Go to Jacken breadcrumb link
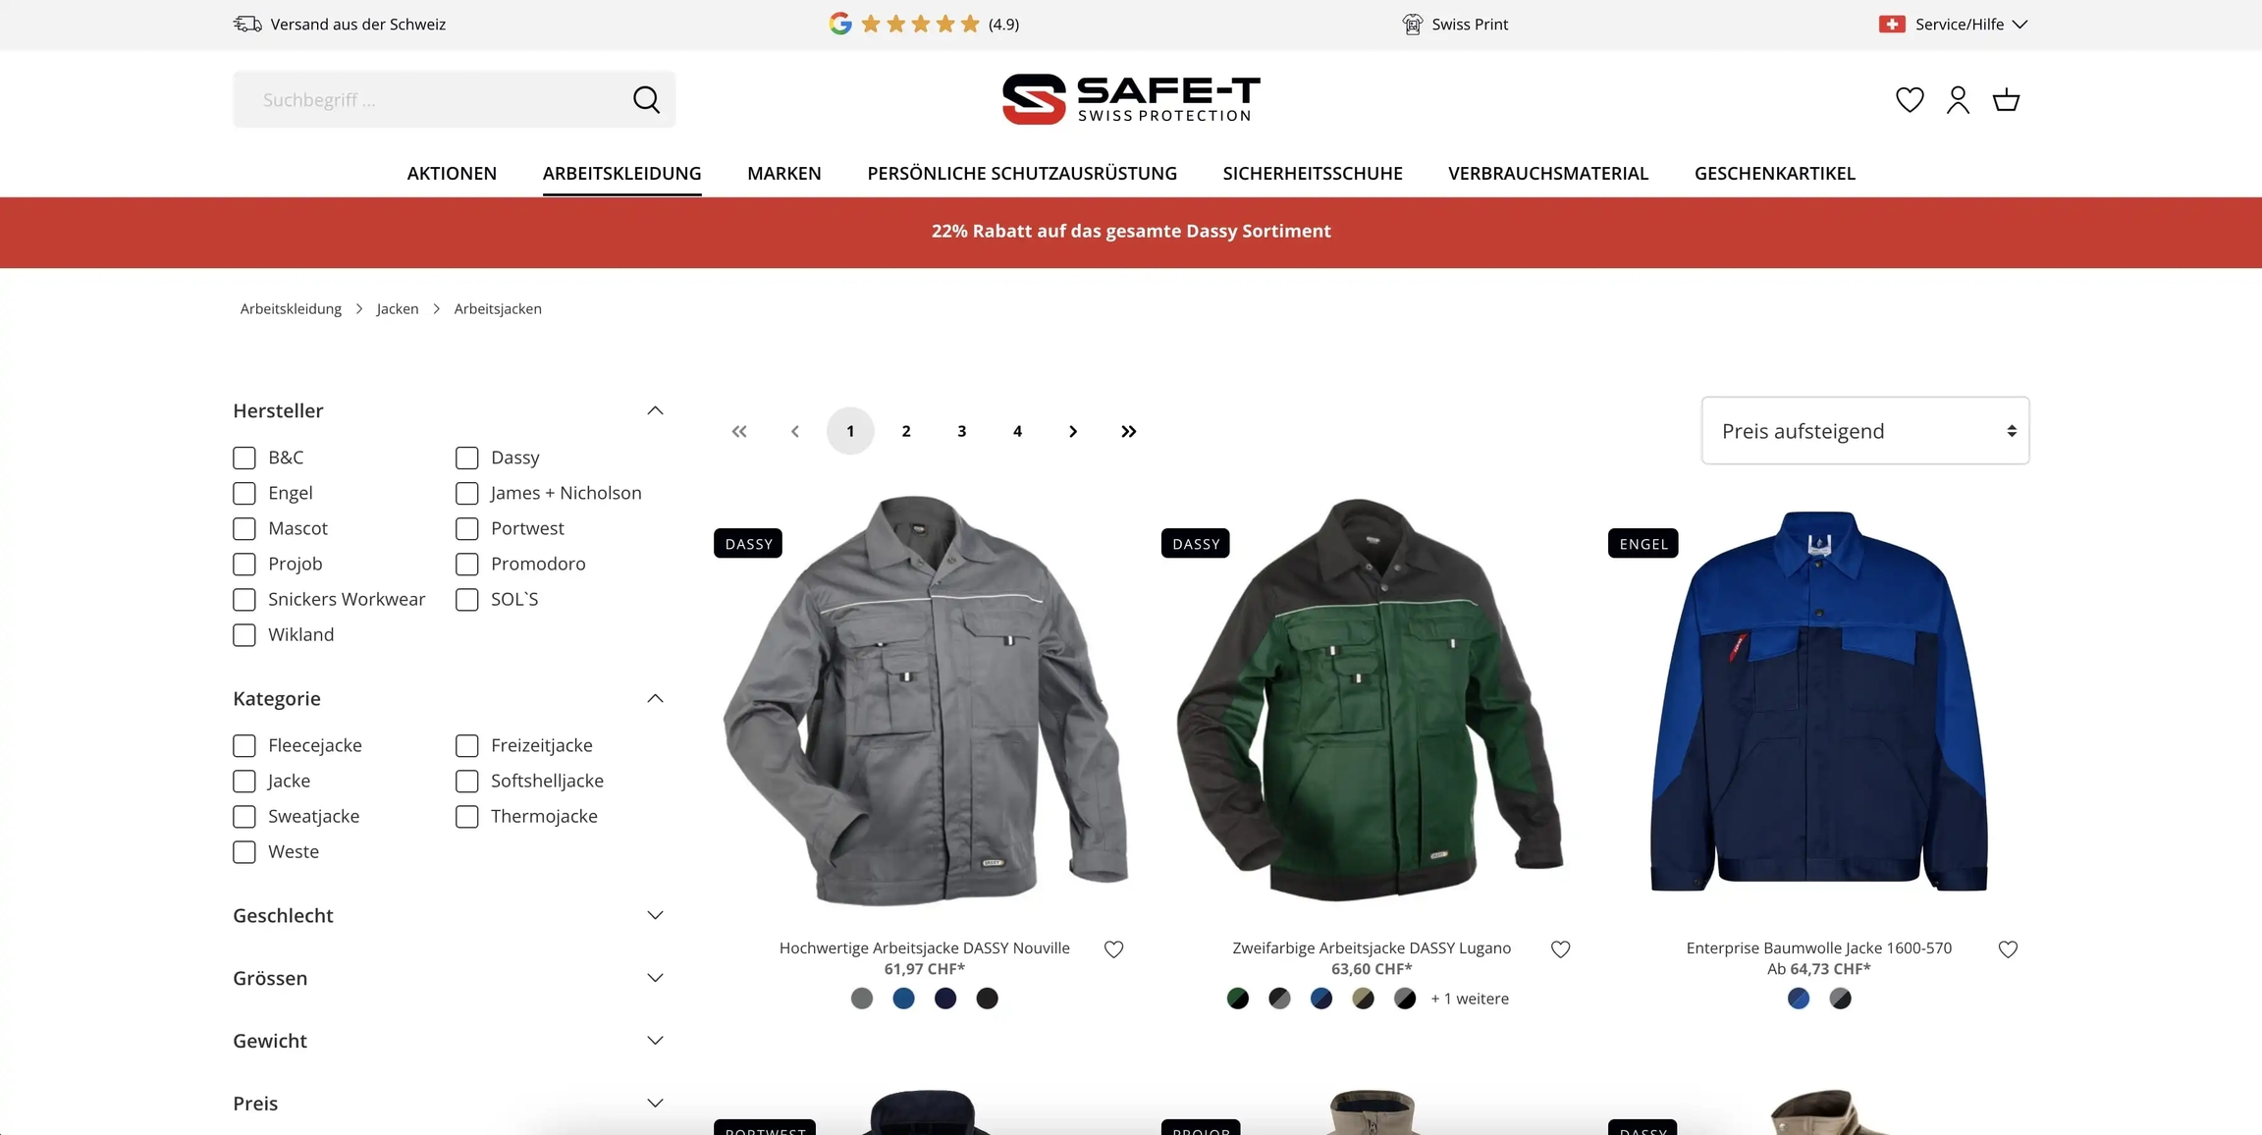Image resolution: width=2262 pixels, height=1135 pixels. coord(398,308)
